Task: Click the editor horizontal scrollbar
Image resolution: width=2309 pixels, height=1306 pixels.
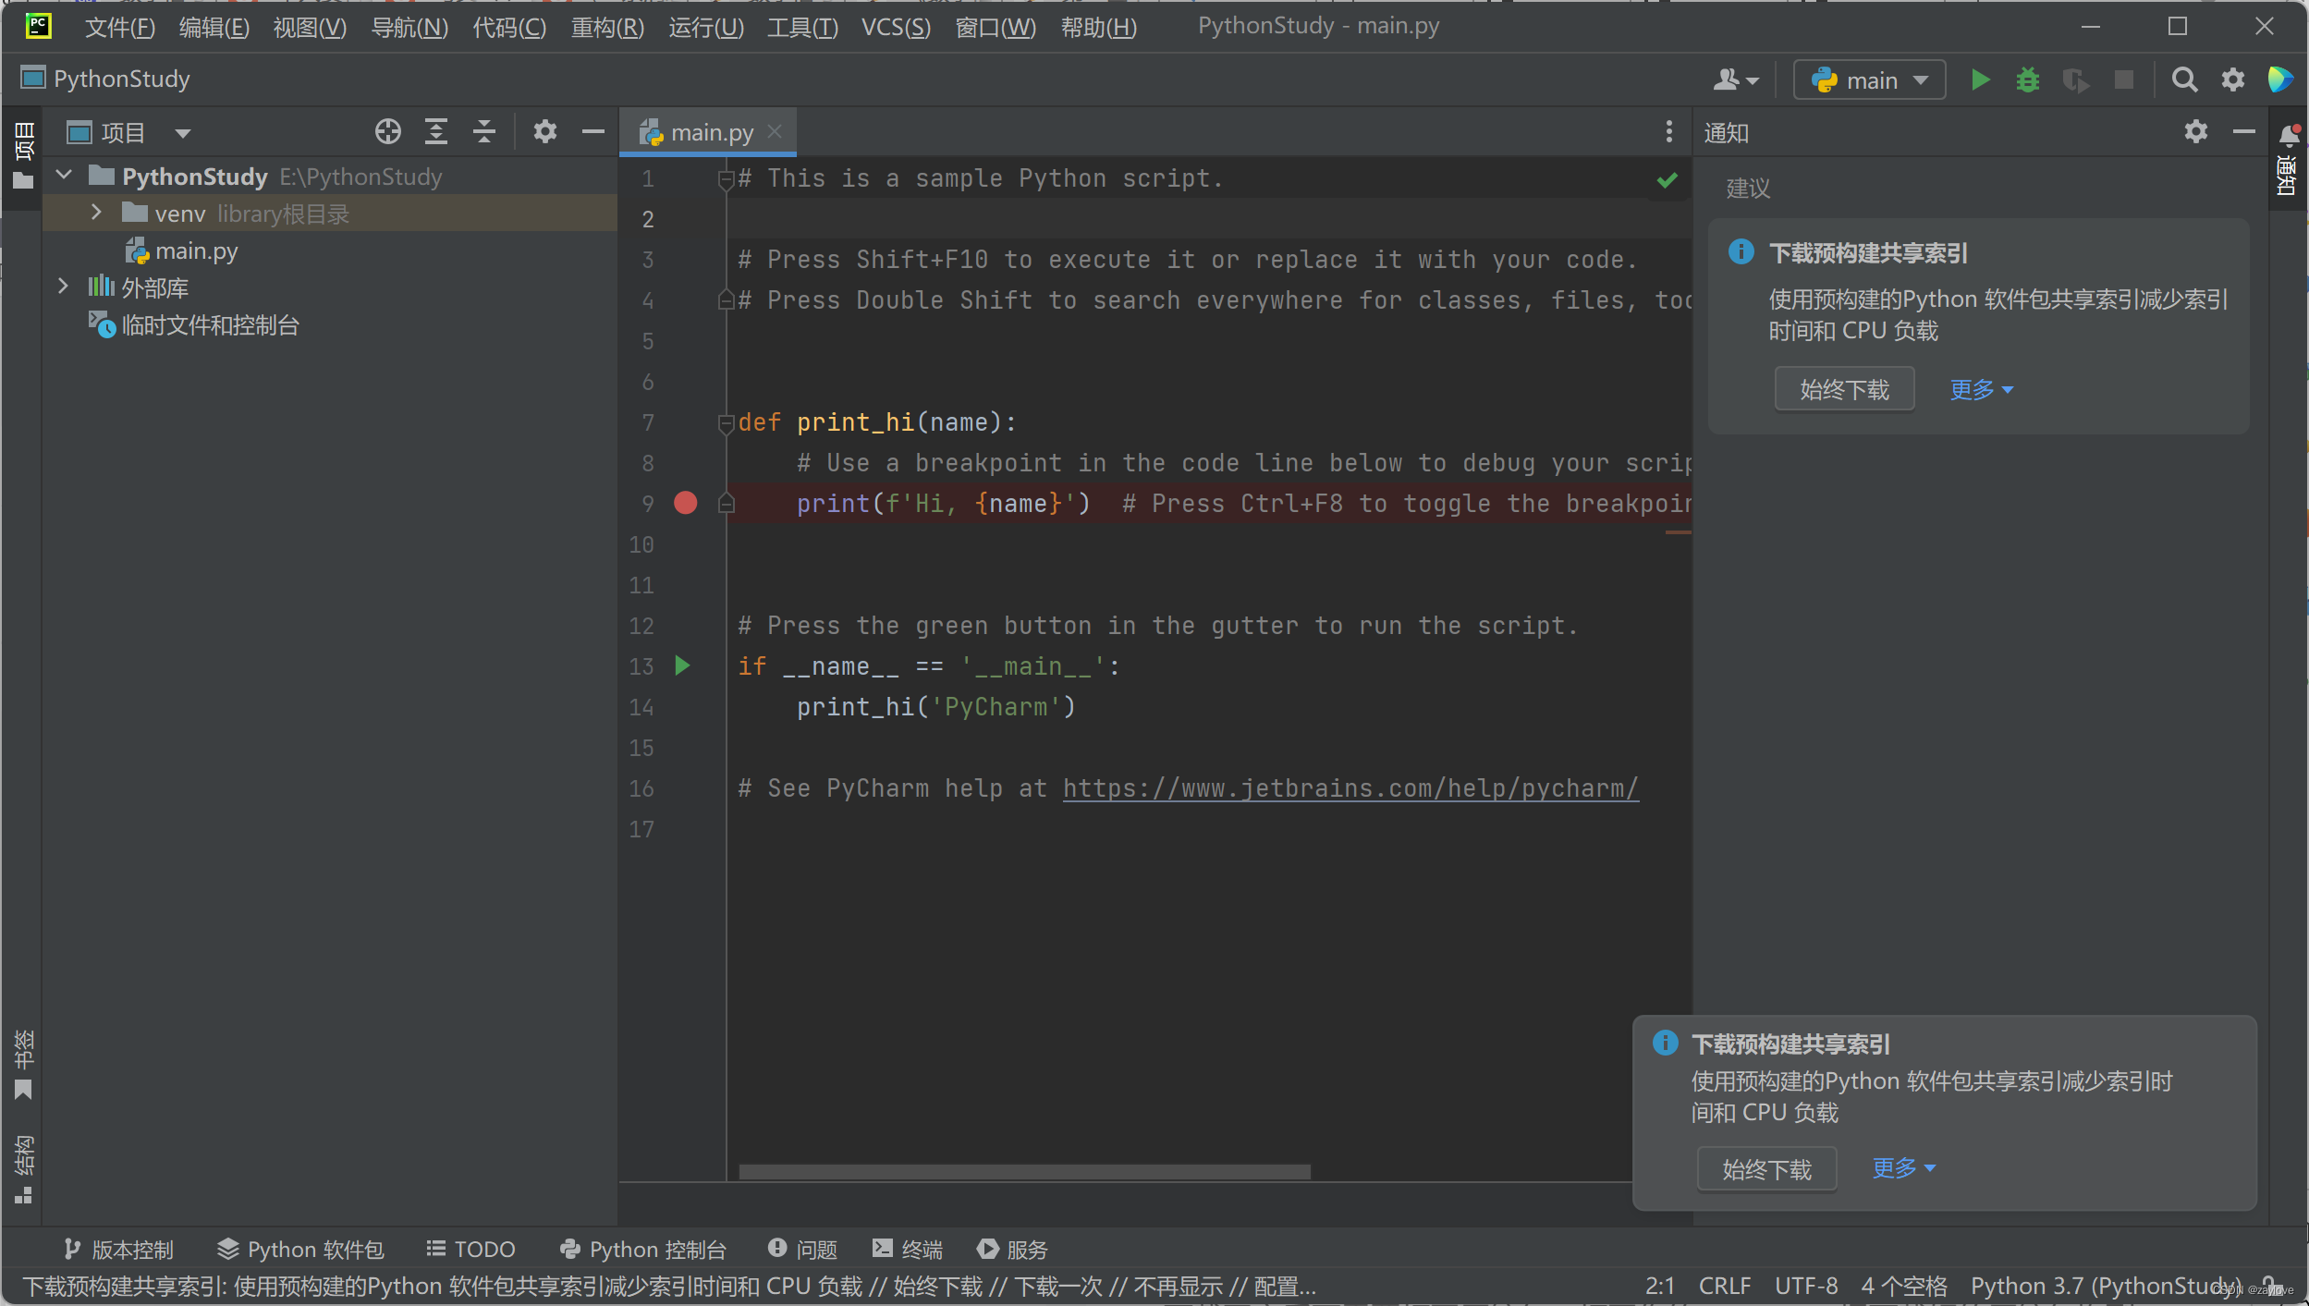Action: (1024, 1172)
